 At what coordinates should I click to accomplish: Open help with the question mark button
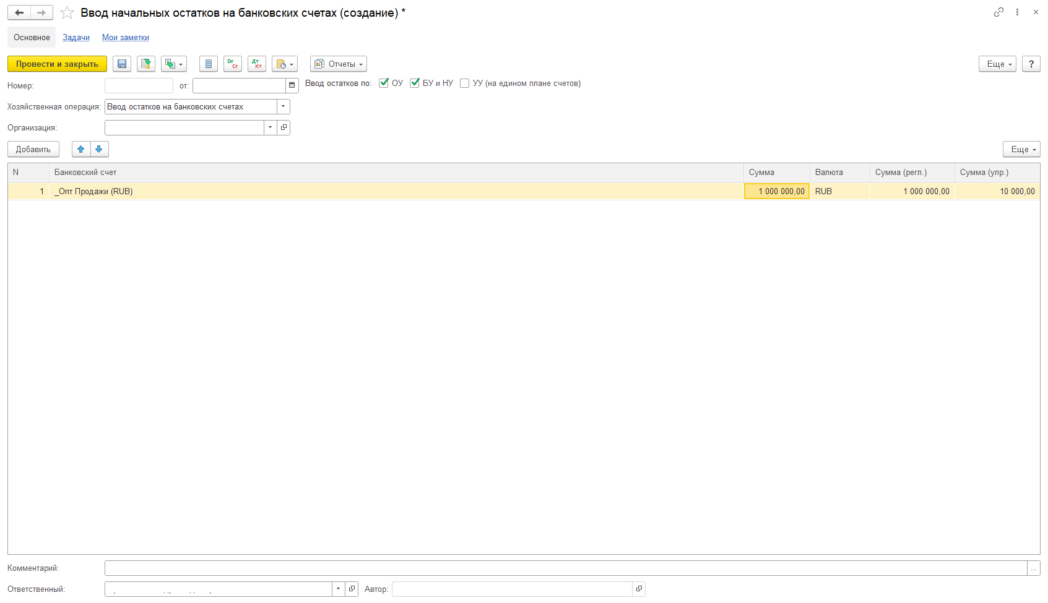pyautogui.click(x=1031, y=64)
